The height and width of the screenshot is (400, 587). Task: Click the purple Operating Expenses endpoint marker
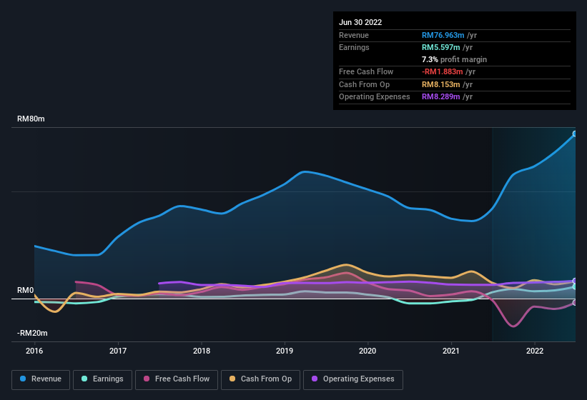point(574,281)
